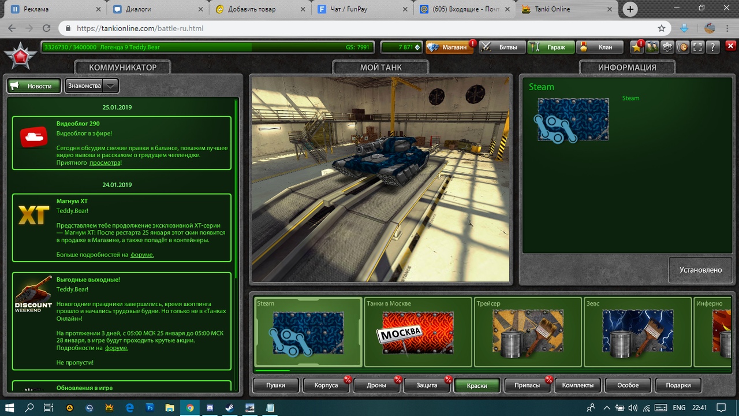Open the Дроны category tab

[376, 385]
